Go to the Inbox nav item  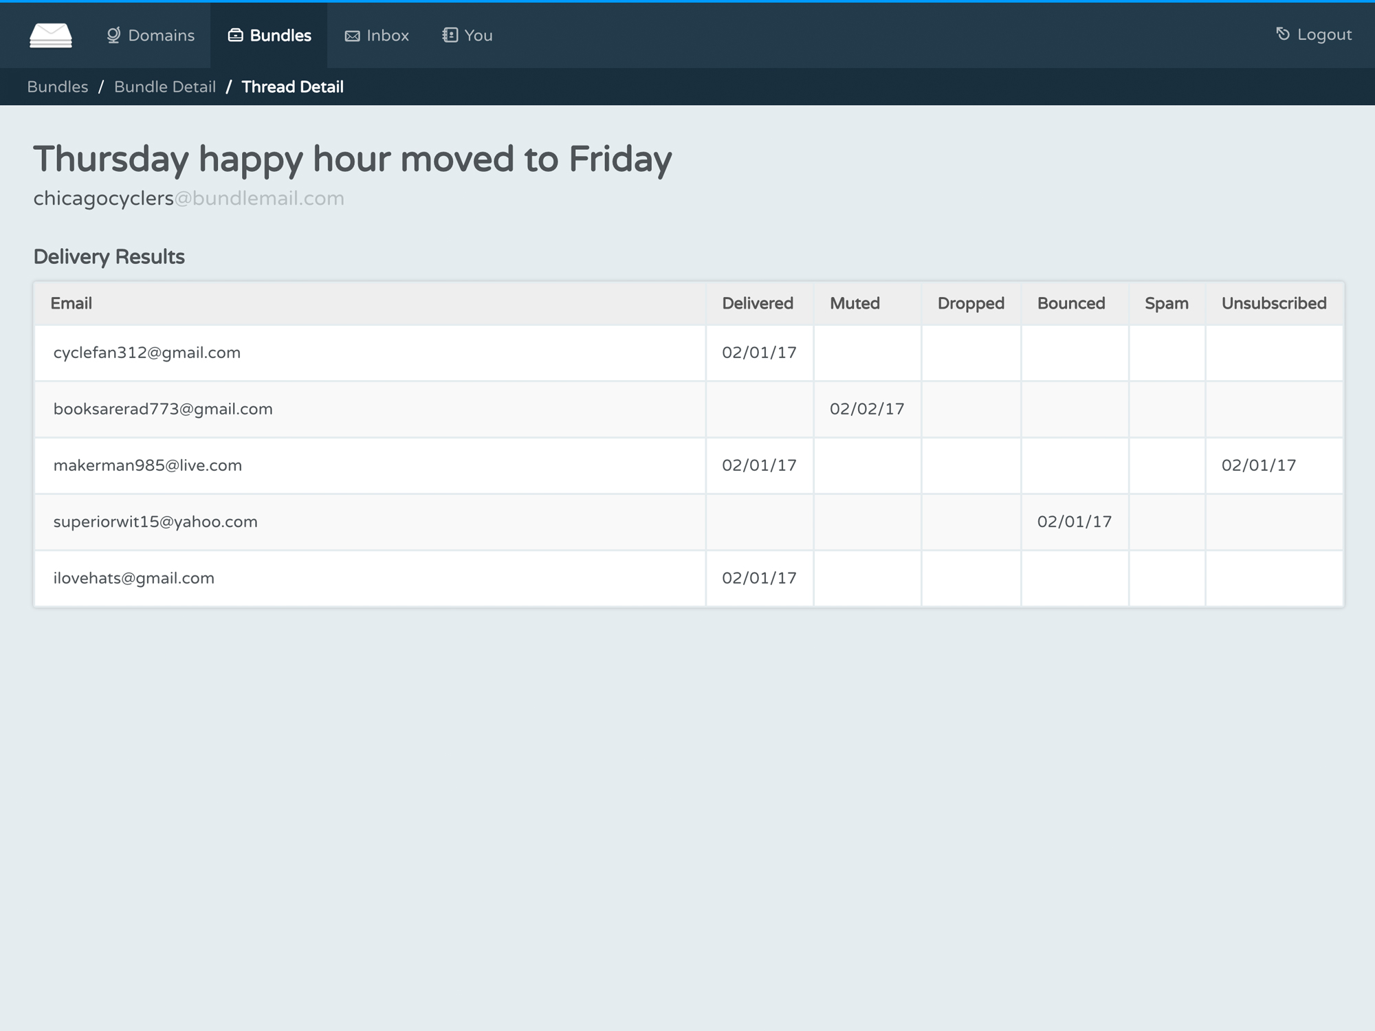377,35
